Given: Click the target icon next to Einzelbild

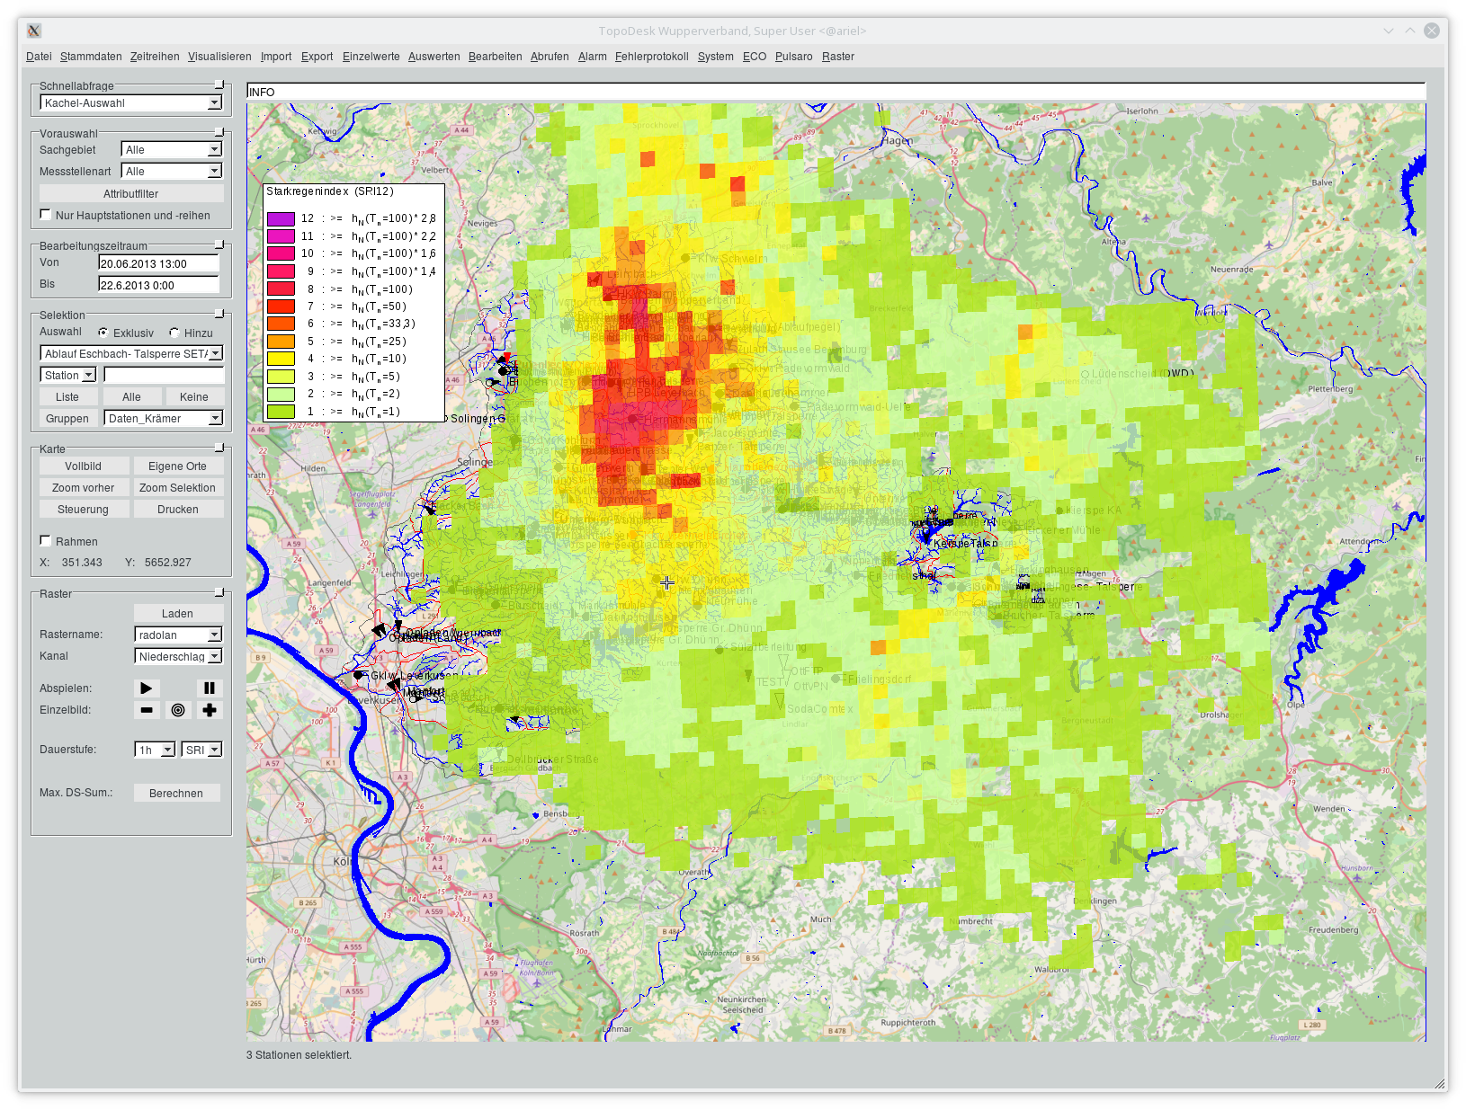Looking at the screenshot, I should [178, 710].
